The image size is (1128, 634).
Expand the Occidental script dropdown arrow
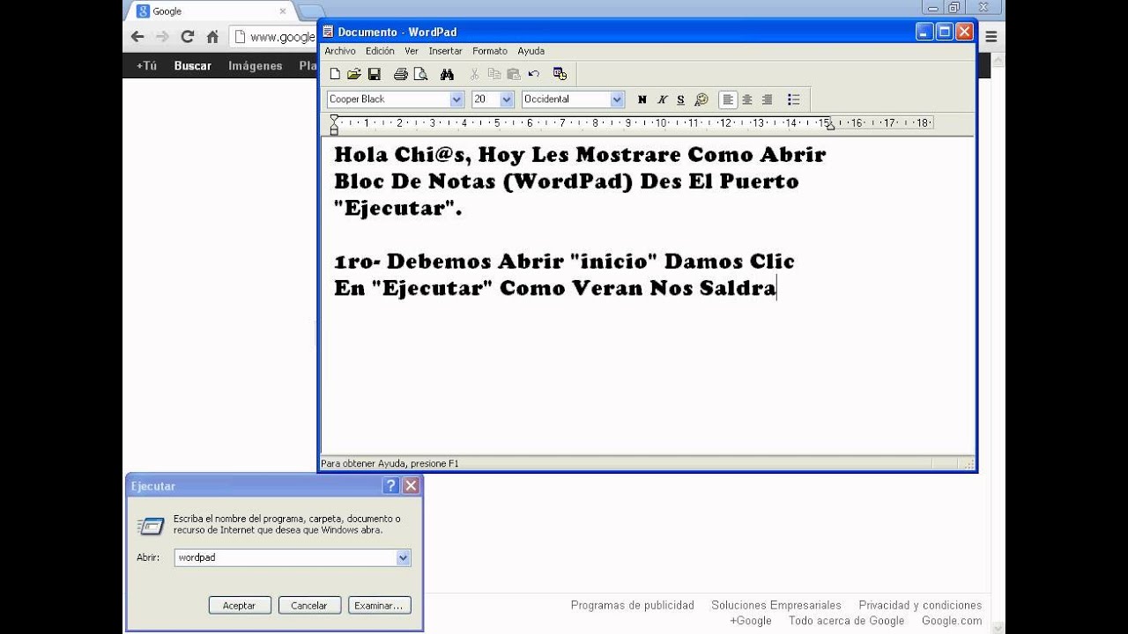(x=617, y=100)
